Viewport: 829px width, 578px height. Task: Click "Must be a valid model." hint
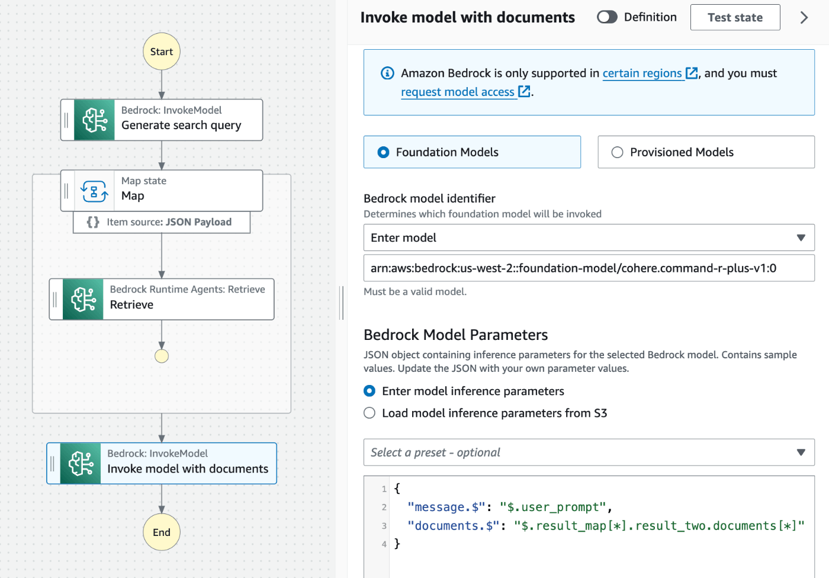point(415,291)
